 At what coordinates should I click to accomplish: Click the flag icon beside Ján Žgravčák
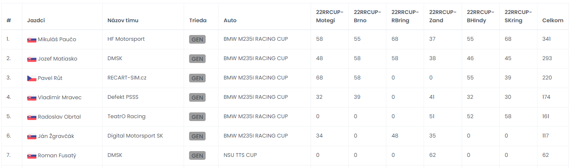[32, 136]
